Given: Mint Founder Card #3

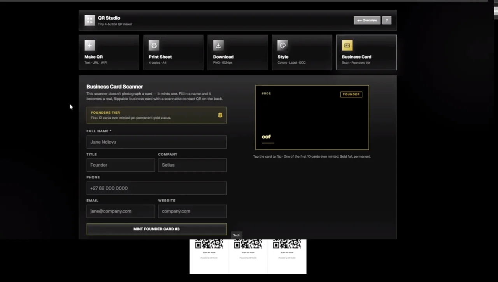Looking at the screenshot, I should [156, 229].
